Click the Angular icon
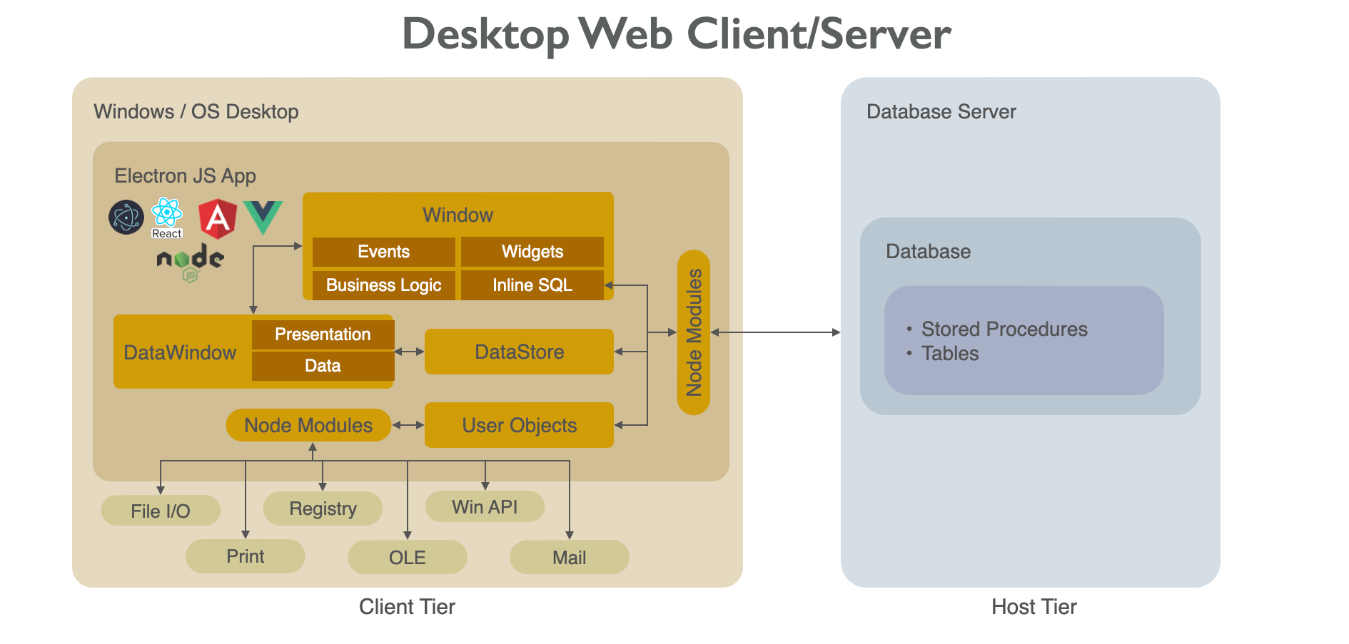The image size is (1349, 644). [218, 218]
